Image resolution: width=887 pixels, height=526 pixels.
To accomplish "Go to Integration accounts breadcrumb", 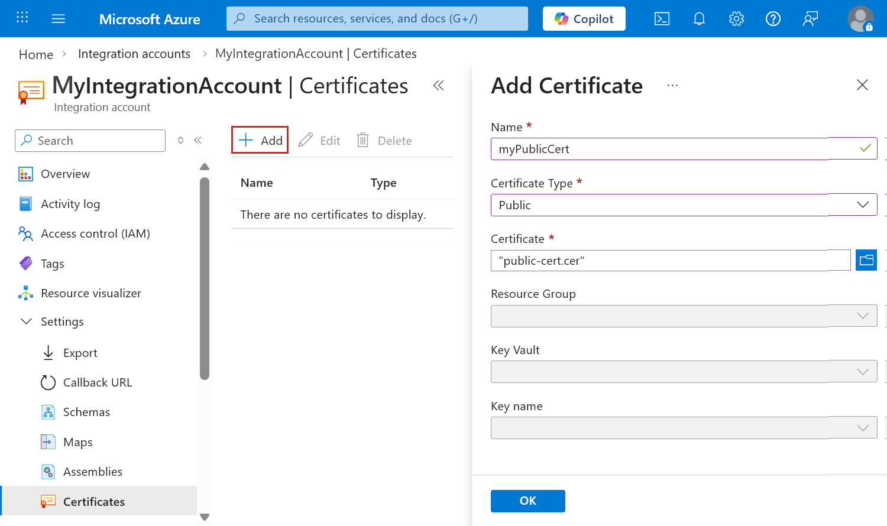I will click(x=134, y=54).
